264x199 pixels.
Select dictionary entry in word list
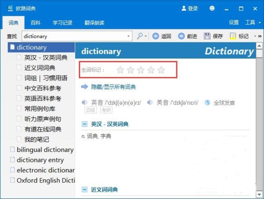tap(40, 160)
